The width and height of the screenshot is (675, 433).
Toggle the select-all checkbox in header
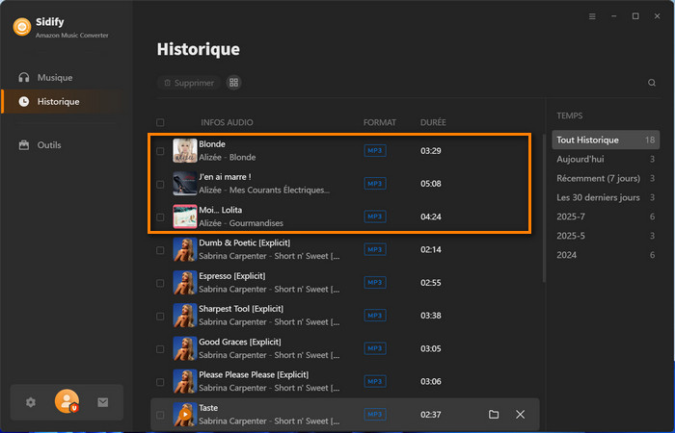tap(160, 123)
